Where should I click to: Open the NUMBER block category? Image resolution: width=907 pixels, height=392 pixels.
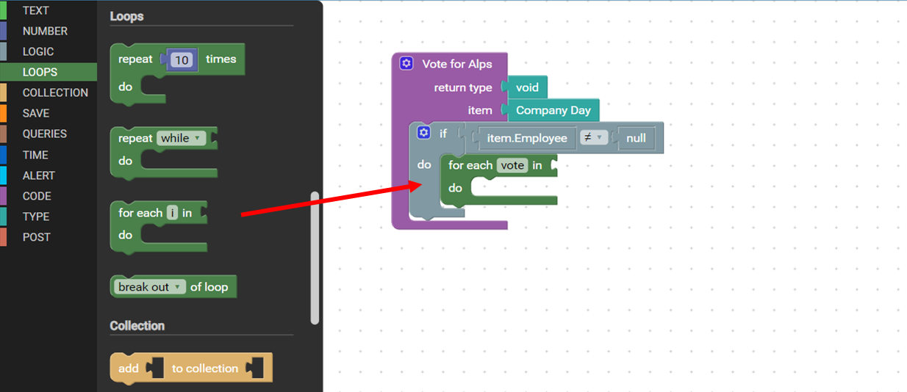pos(48,31)
